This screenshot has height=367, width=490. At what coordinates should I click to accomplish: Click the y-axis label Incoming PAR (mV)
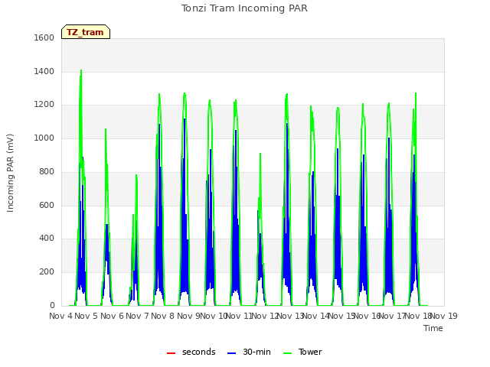(10, 173)
